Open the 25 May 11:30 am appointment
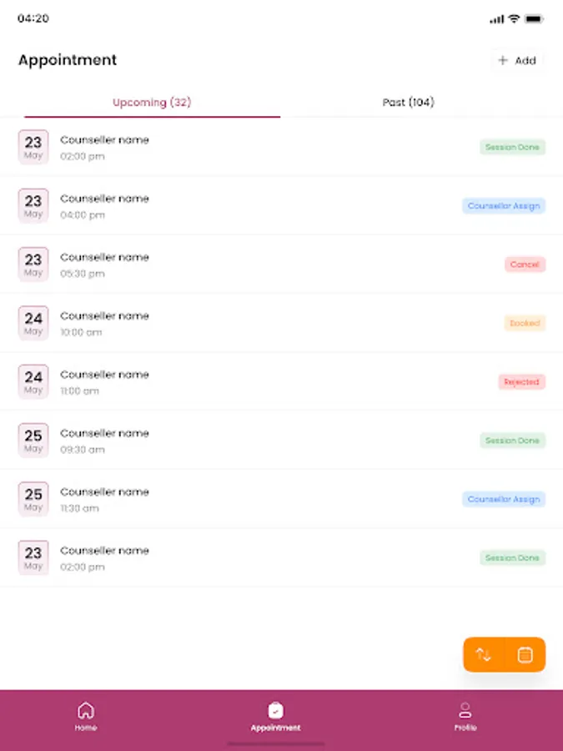The width and height of the screenshot is (563, 751). [x=250, y=499]
